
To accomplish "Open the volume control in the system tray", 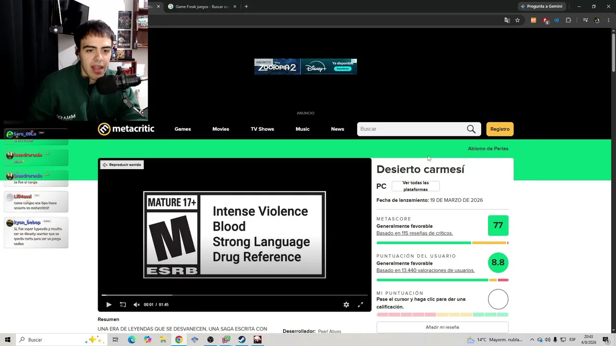I will [548, 340].
